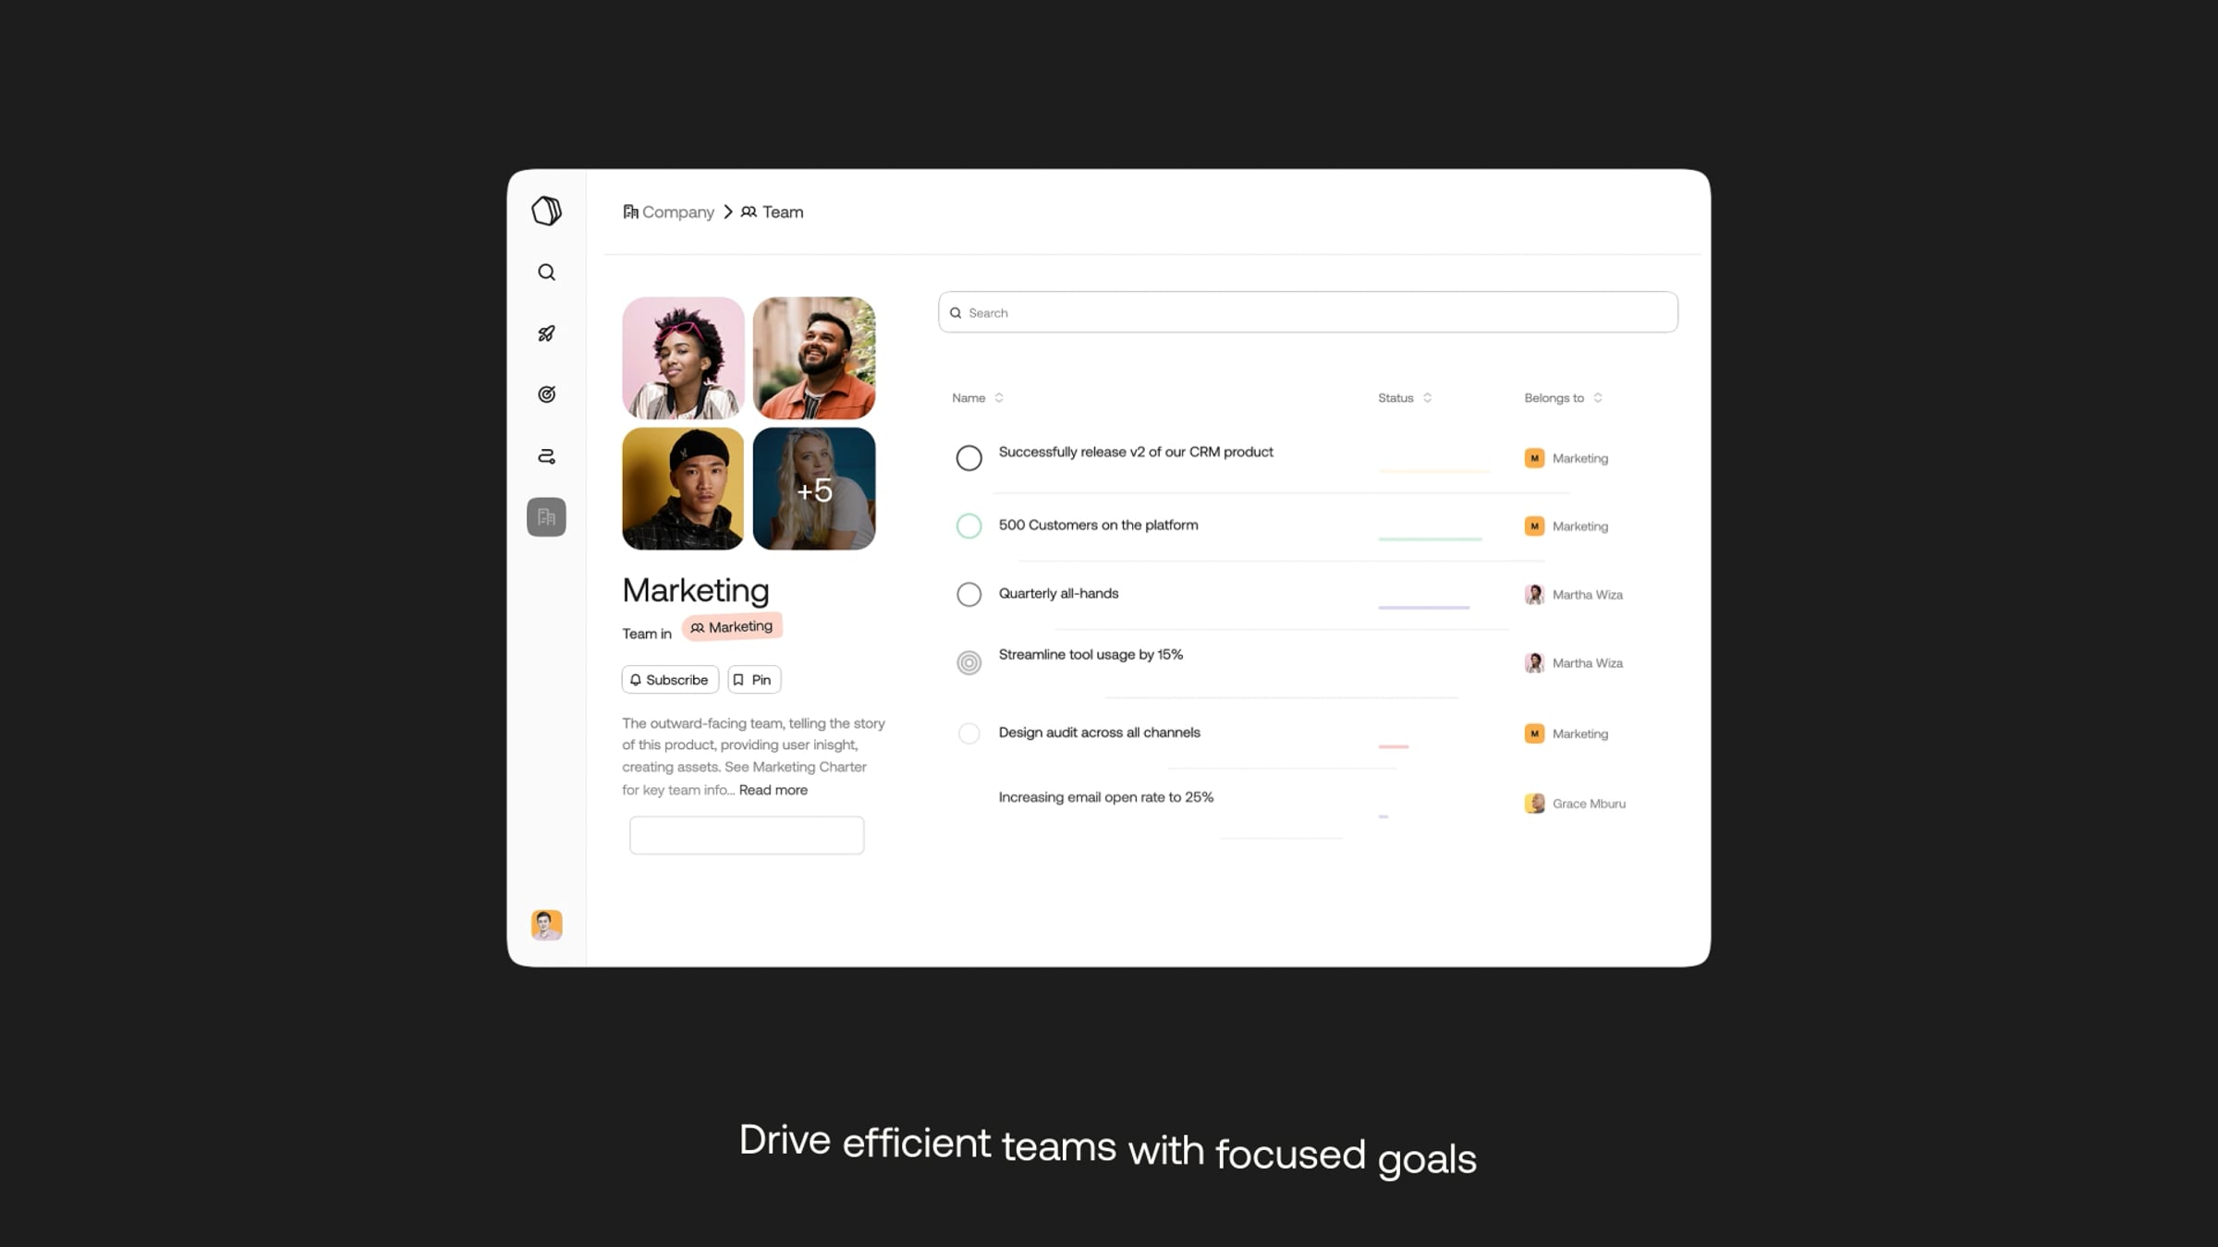
Task: Click the progress bar for 500 Customers goal
Action: 1430,539
